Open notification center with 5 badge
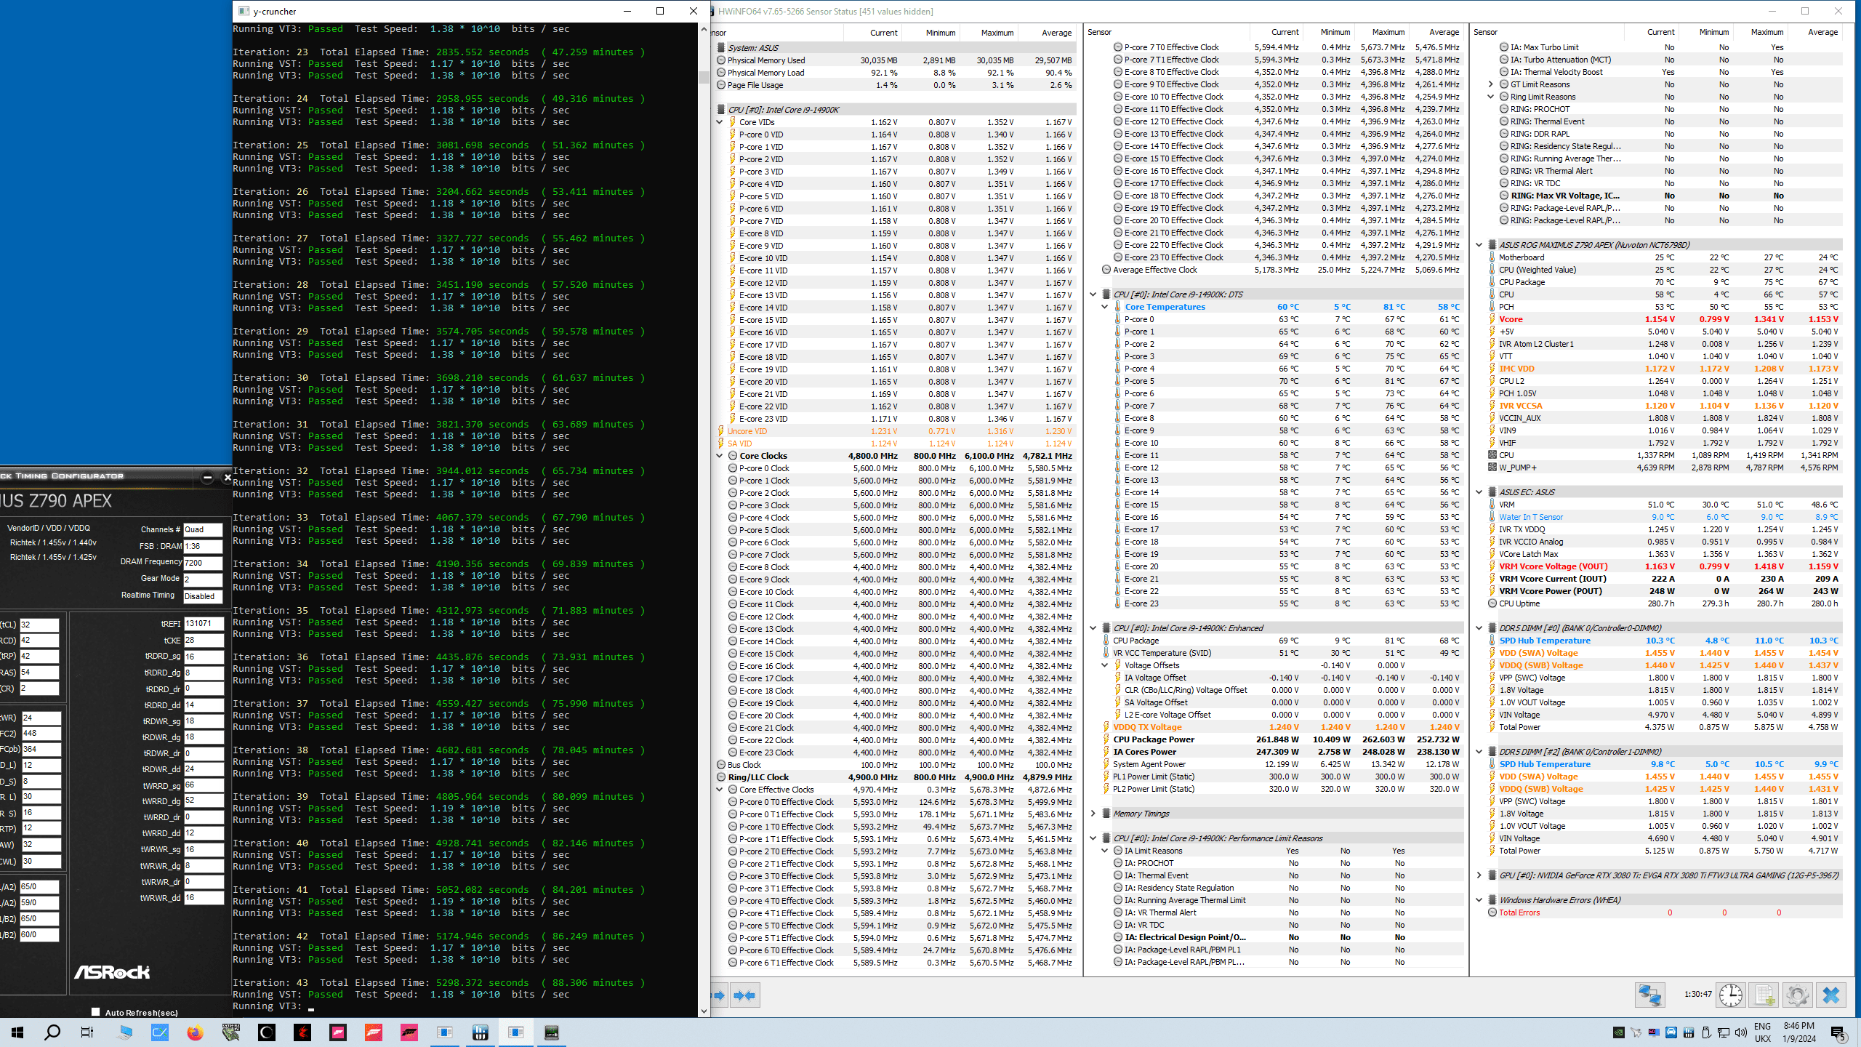The height and width of the screenshot is (1047, 1861). coord(1838,1032)
